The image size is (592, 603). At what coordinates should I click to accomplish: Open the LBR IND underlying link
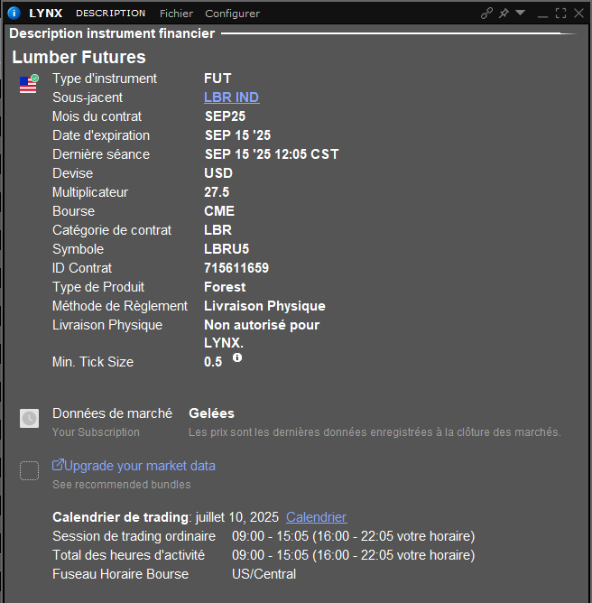coord(231,97)
